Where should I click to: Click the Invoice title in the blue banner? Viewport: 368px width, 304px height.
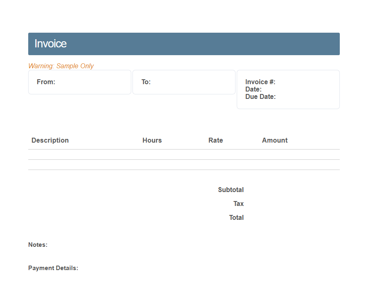[50, 44]
